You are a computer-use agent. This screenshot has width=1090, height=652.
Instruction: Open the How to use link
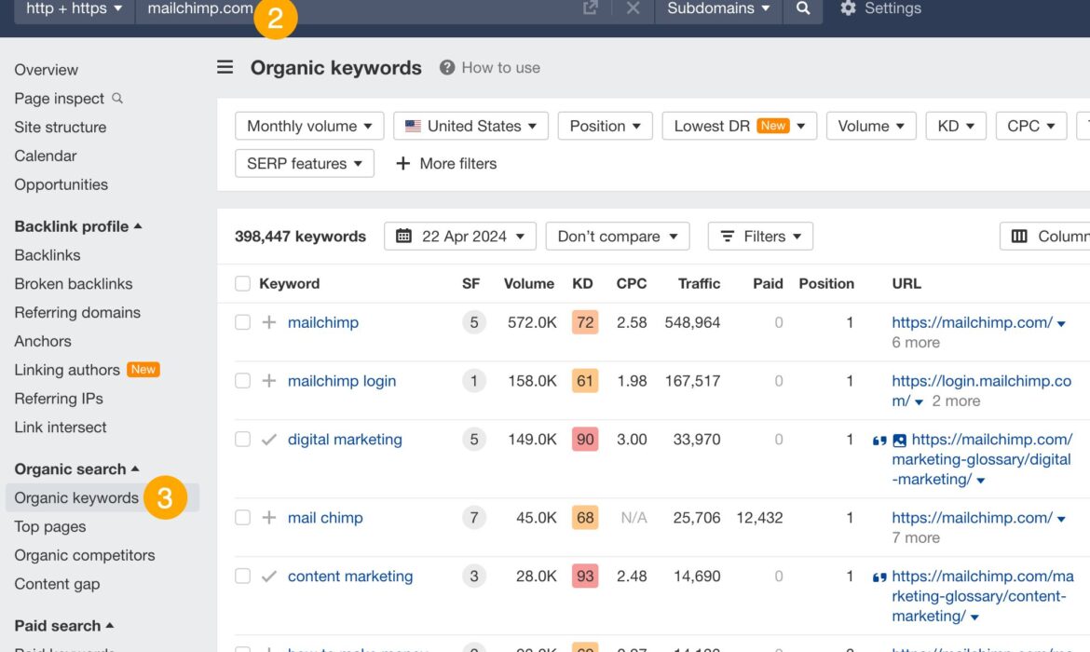pyautogui.click(x=500, y=67)
